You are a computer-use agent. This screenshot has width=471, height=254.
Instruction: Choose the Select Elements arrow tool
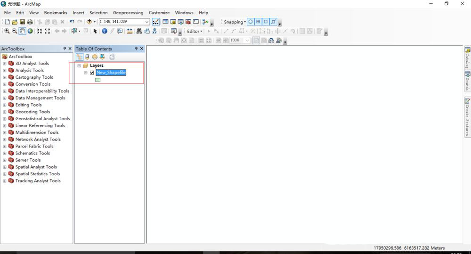(95, 31)
